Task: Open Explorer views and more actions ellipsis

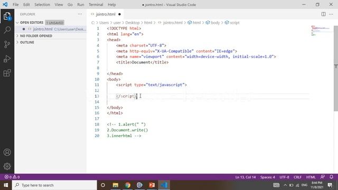Action: [80, 14]
